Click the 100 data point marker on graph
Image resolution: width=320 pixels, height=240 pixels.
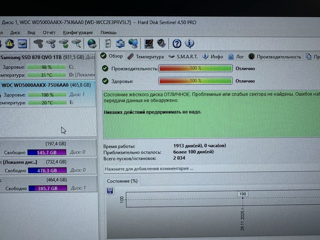(x=242, y=198)
